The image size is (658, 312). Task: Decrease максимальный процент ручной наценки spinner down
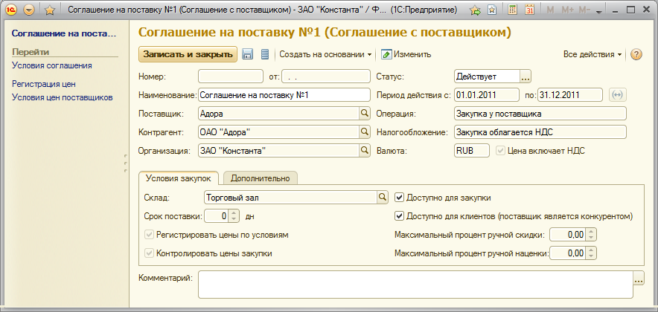591,256
